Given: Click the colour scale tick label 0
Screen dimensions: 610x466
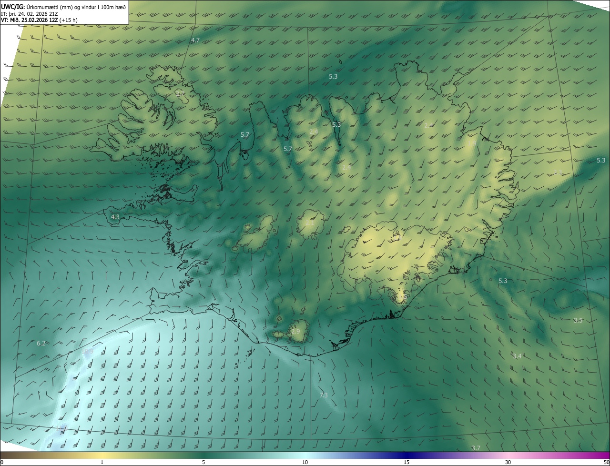Looking at the screenshot, I should (2, 462).
